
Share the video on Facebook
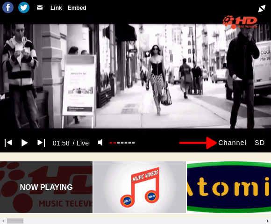click(x=8, y=7)
